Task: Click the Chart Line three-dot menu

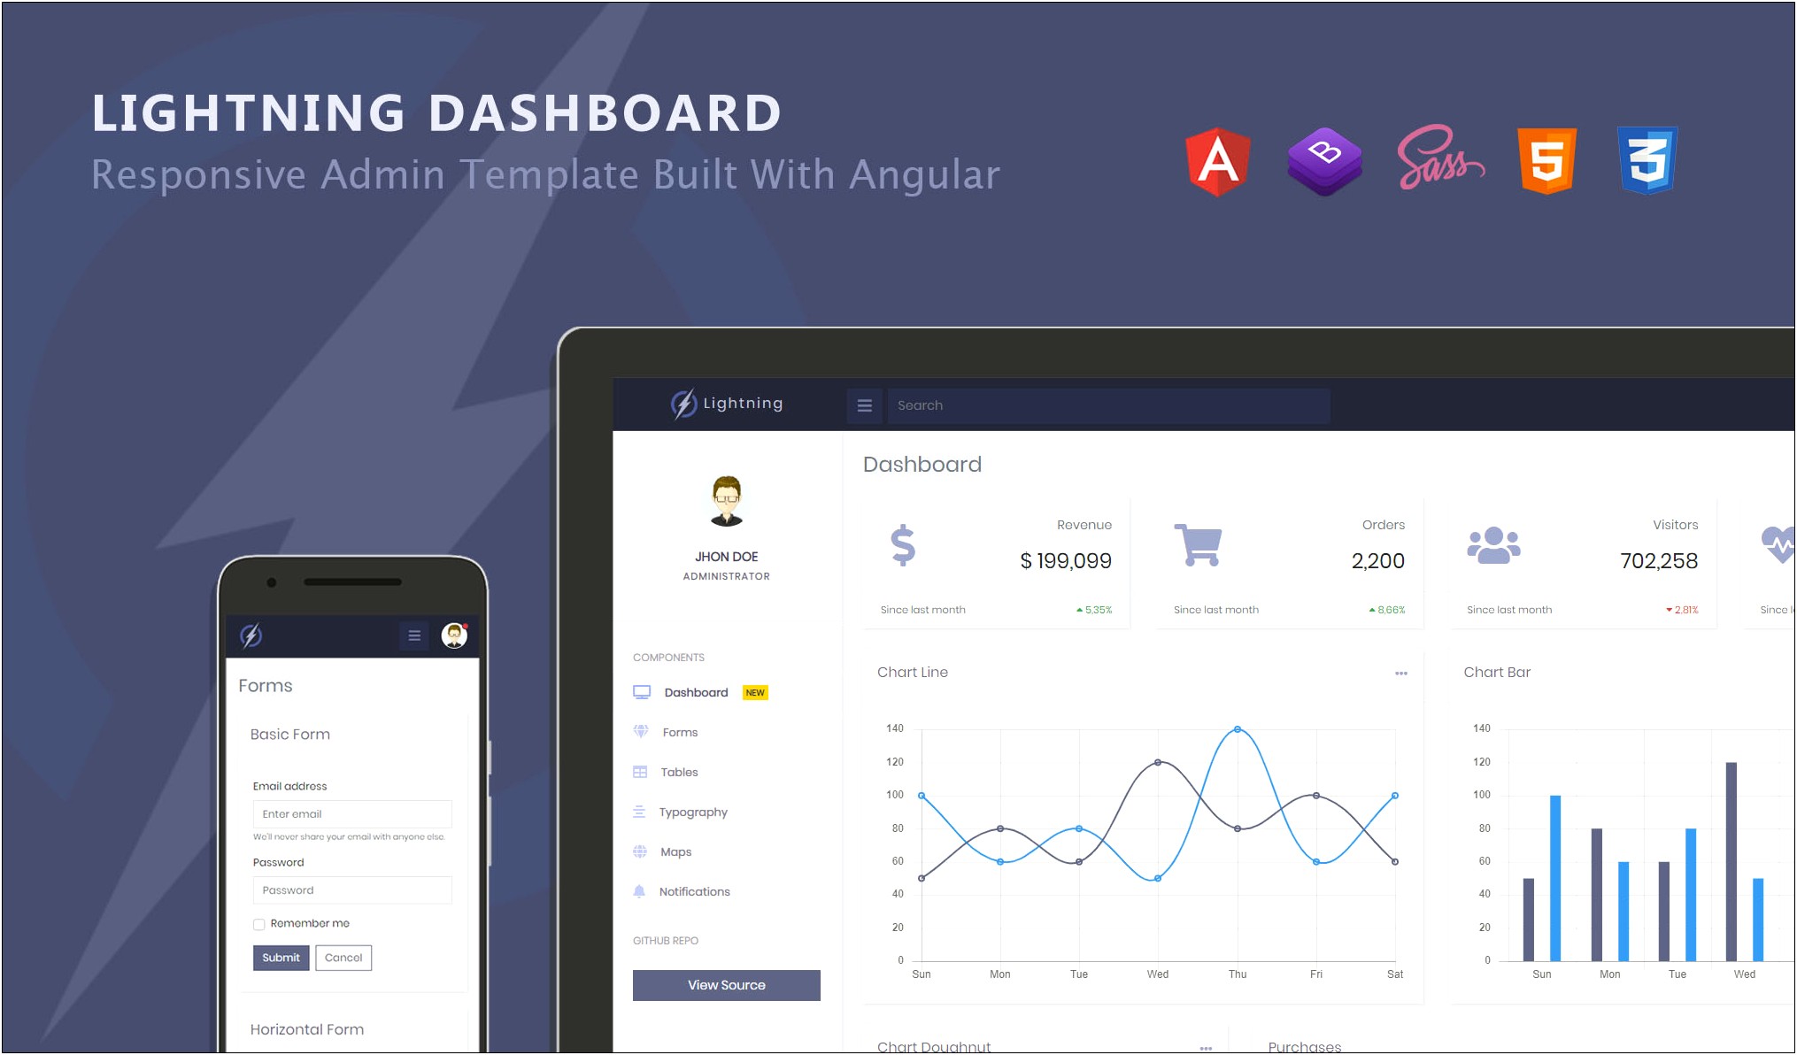Action: [x=1401, y=674]
